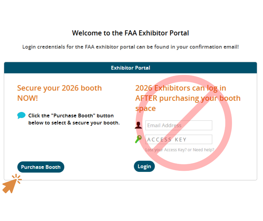Click the "2026 Exhibitors can log in" heading line
The width and height of the screenshot is (263, 221).
(x=180, y=88)
